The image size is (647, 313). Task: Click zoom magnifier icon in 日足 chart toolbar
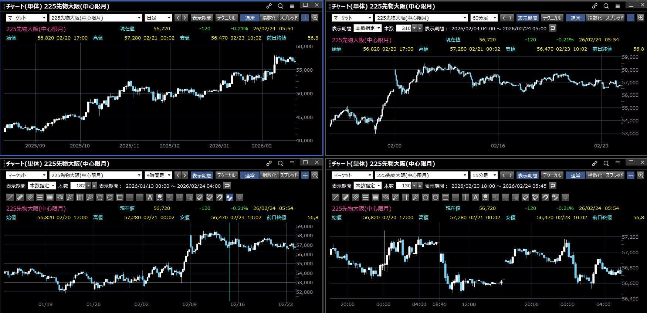(315, 18)
